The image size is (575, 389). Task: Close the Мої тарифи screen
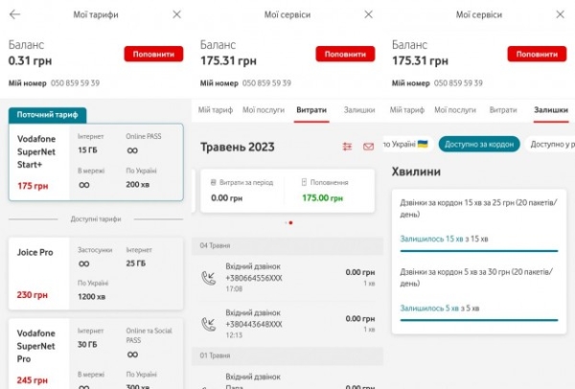pyautogui.click(x=176, y=14)
